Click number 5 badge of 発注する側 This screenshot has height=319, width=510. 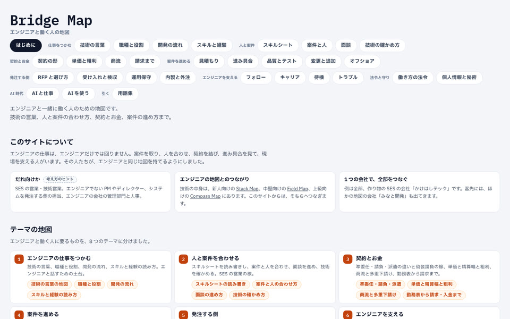[183, 315]
